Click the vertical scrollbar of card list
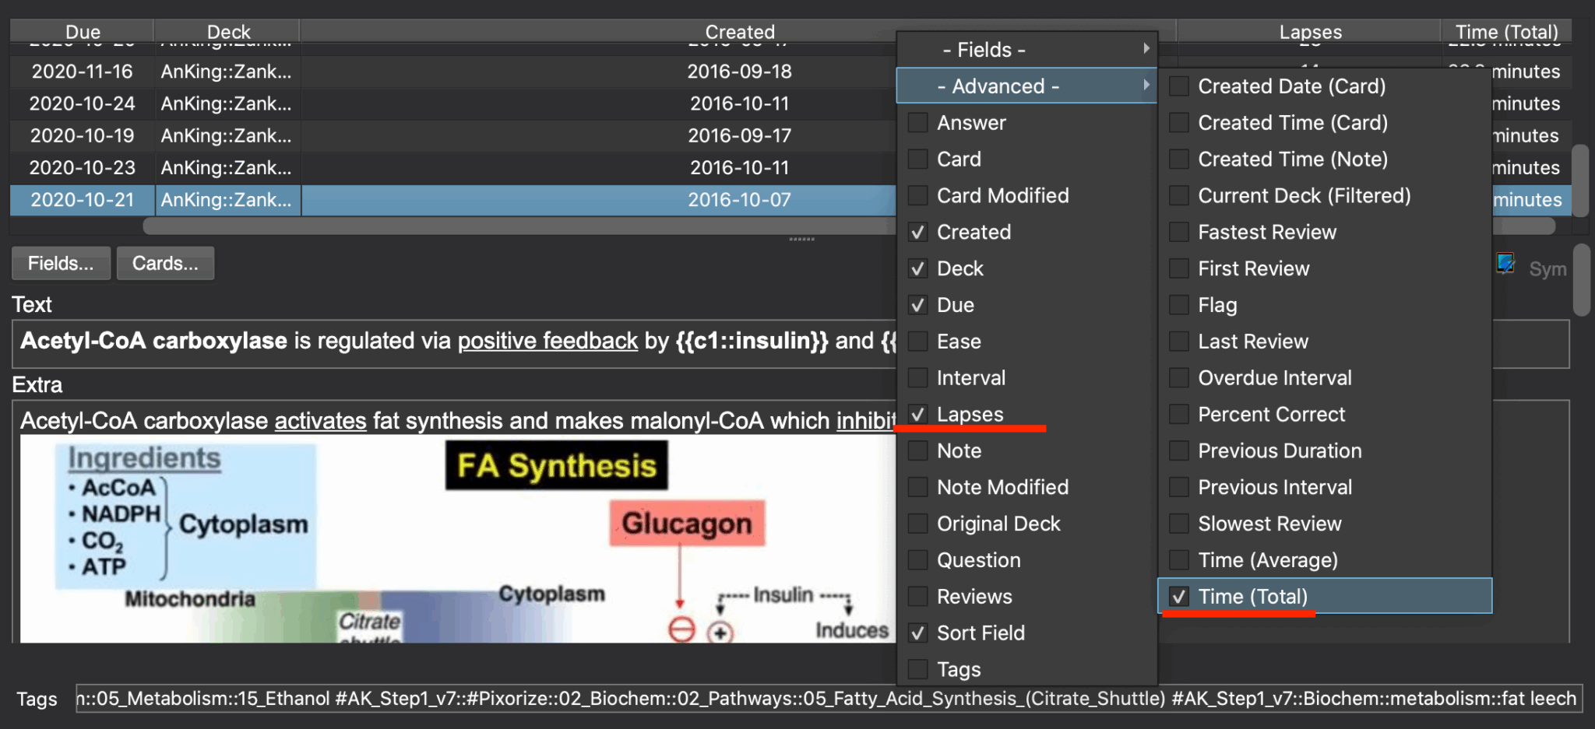This screenshot has width=1595, height=729. tap(1580, 180)
